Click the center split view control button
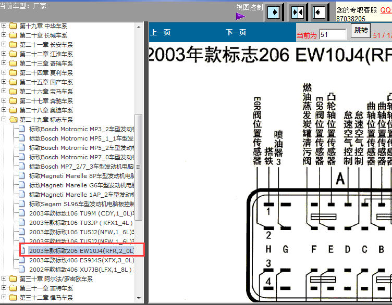Image resolution: width=392 pixels, height=305 pixels. tap(298, 12)
